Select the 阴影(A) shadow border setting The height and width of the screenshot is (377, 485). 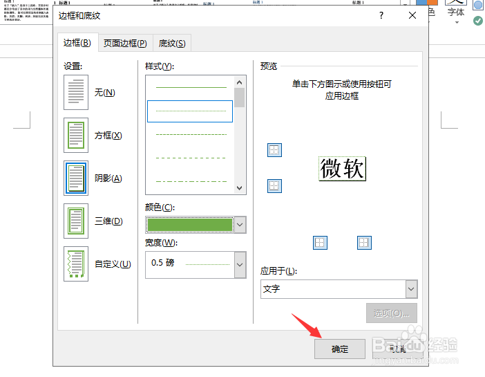(x=76, y=178)
